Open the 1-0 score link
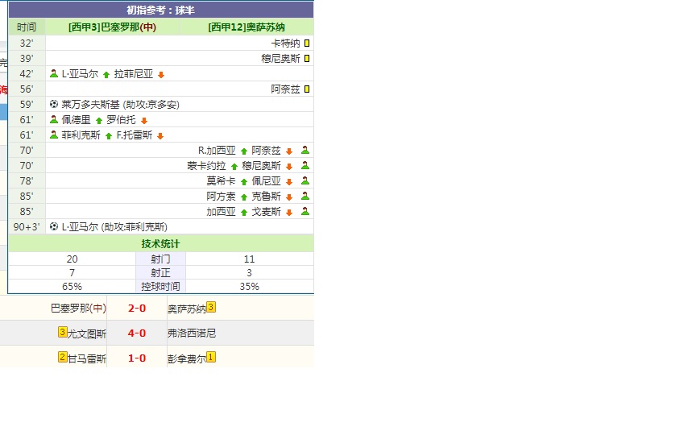Image resolution: width=696 pixels, height=435 pixels. (137, 358)
